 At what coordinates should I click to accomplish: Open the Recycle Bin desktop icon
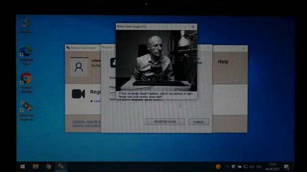coord(26,26)
